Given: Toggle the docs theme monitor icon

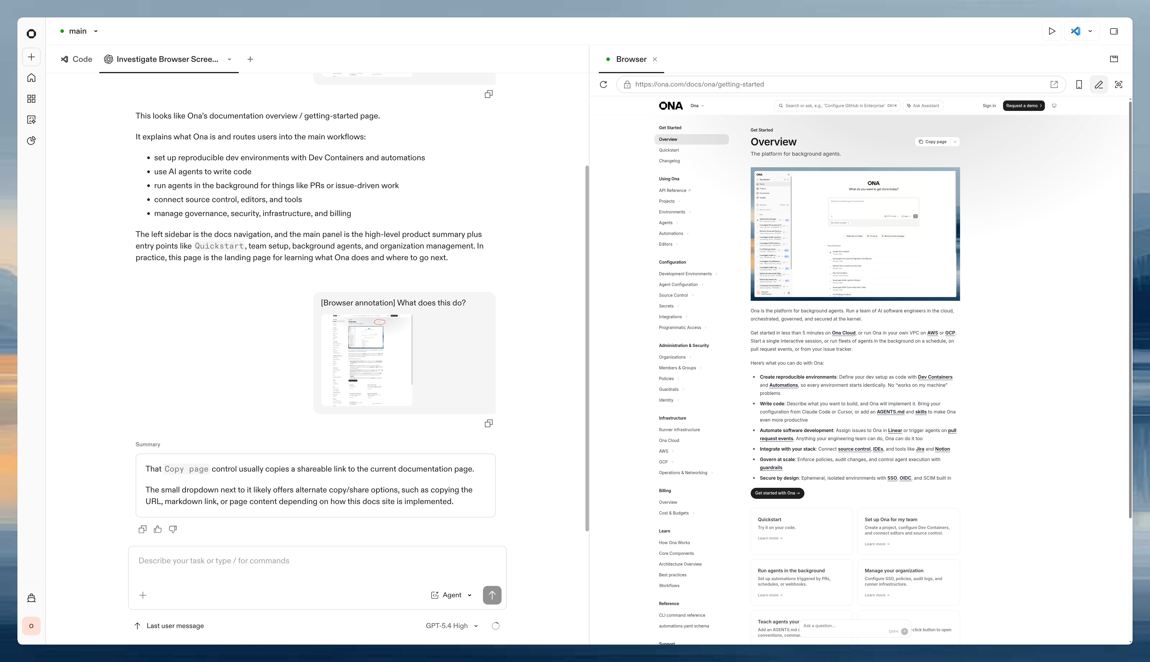Looking at the screenshot, I should (x=1054, y=106).
